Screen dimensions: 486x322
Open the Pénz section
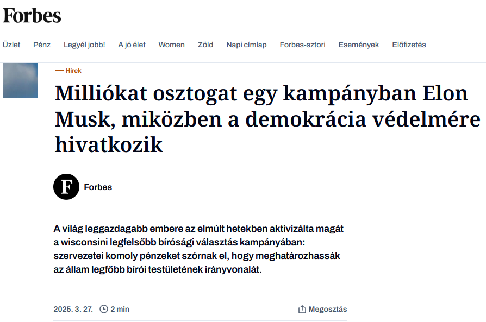(x=42, y=45)
